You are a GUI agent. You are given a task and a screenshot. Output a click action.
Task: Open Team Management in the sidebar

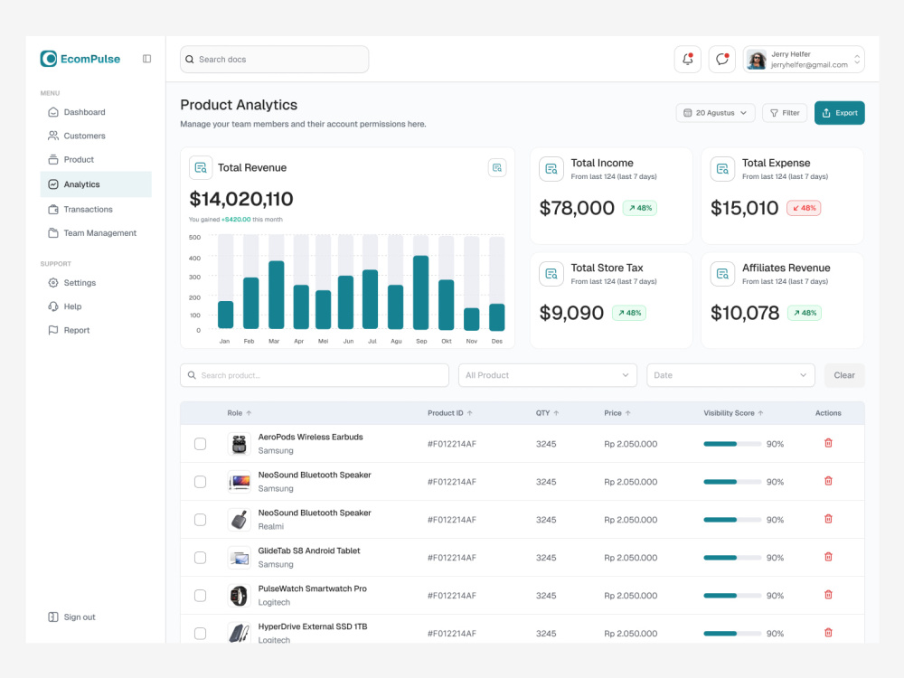click(96, 233)
